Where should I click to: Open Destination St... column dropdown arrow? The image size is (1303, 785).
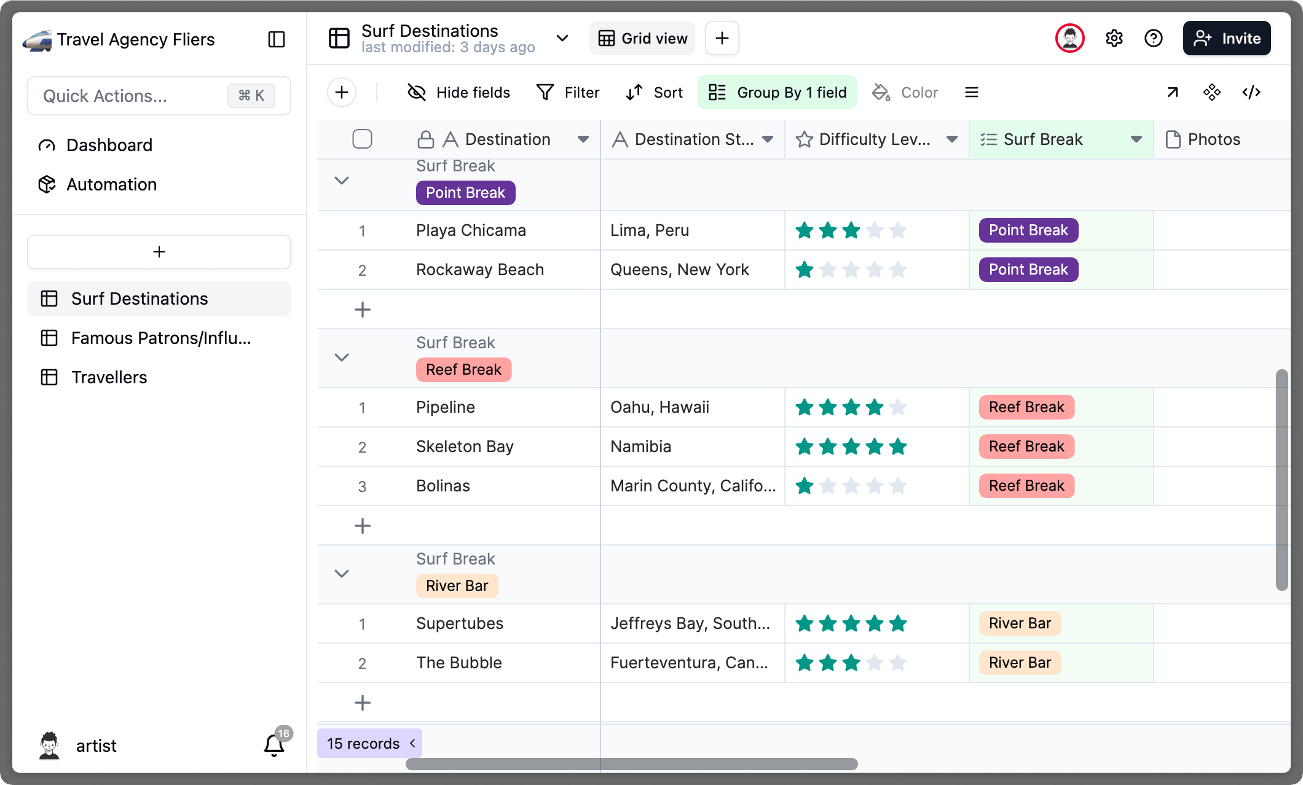[x=768, y=139]
